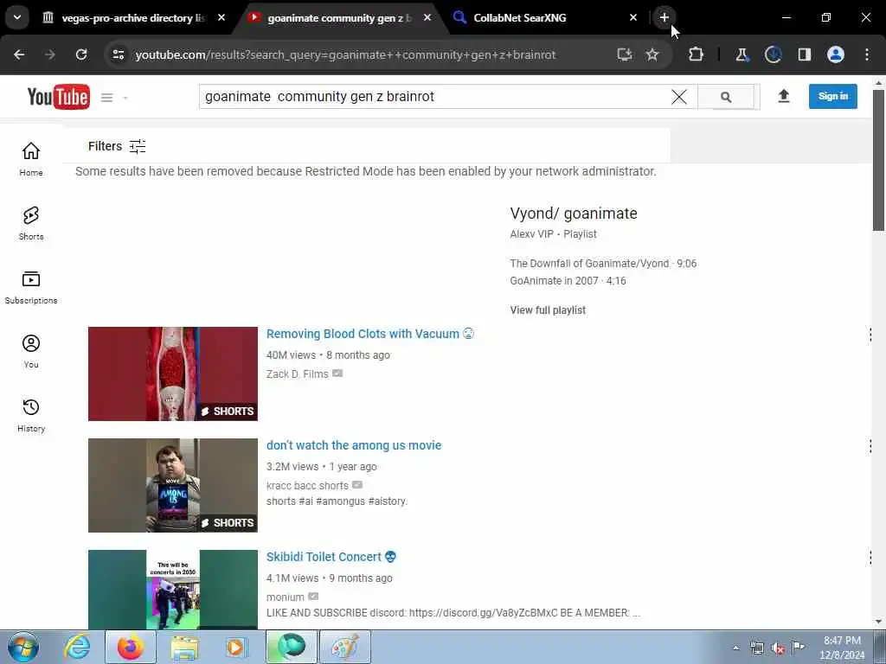View site information icon in address bar
The image size is (886, 664).
click(x=118, y=54)
